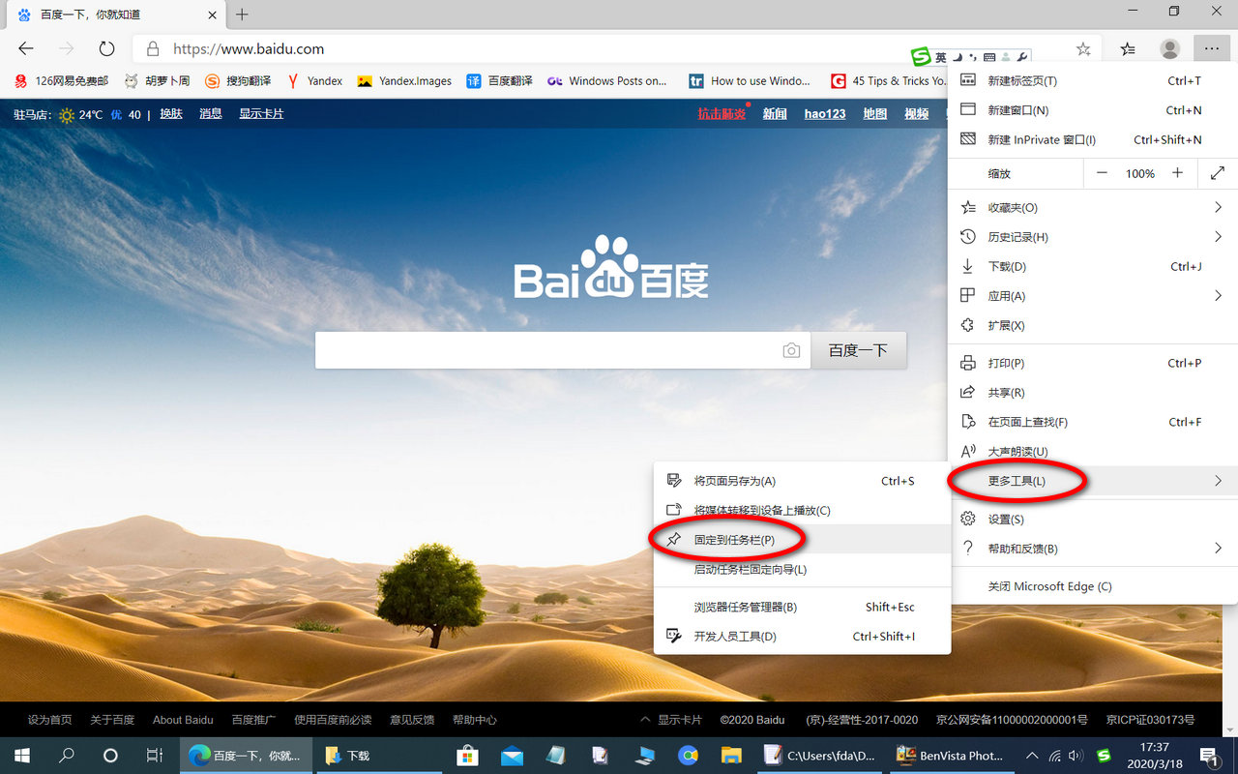Click the camera icon in Baidu's search box
The height and width of the screenshot is (774, 1238).
click(791, 350)
